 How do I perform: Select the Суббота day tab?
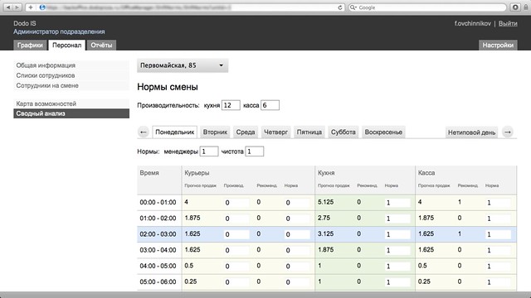(343, 132)
